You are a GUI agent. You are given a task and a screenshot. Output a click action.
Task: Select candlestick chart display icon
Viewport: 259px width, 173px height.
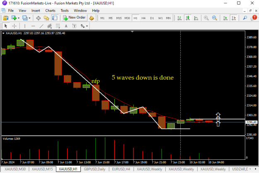[x=188, y=18]
